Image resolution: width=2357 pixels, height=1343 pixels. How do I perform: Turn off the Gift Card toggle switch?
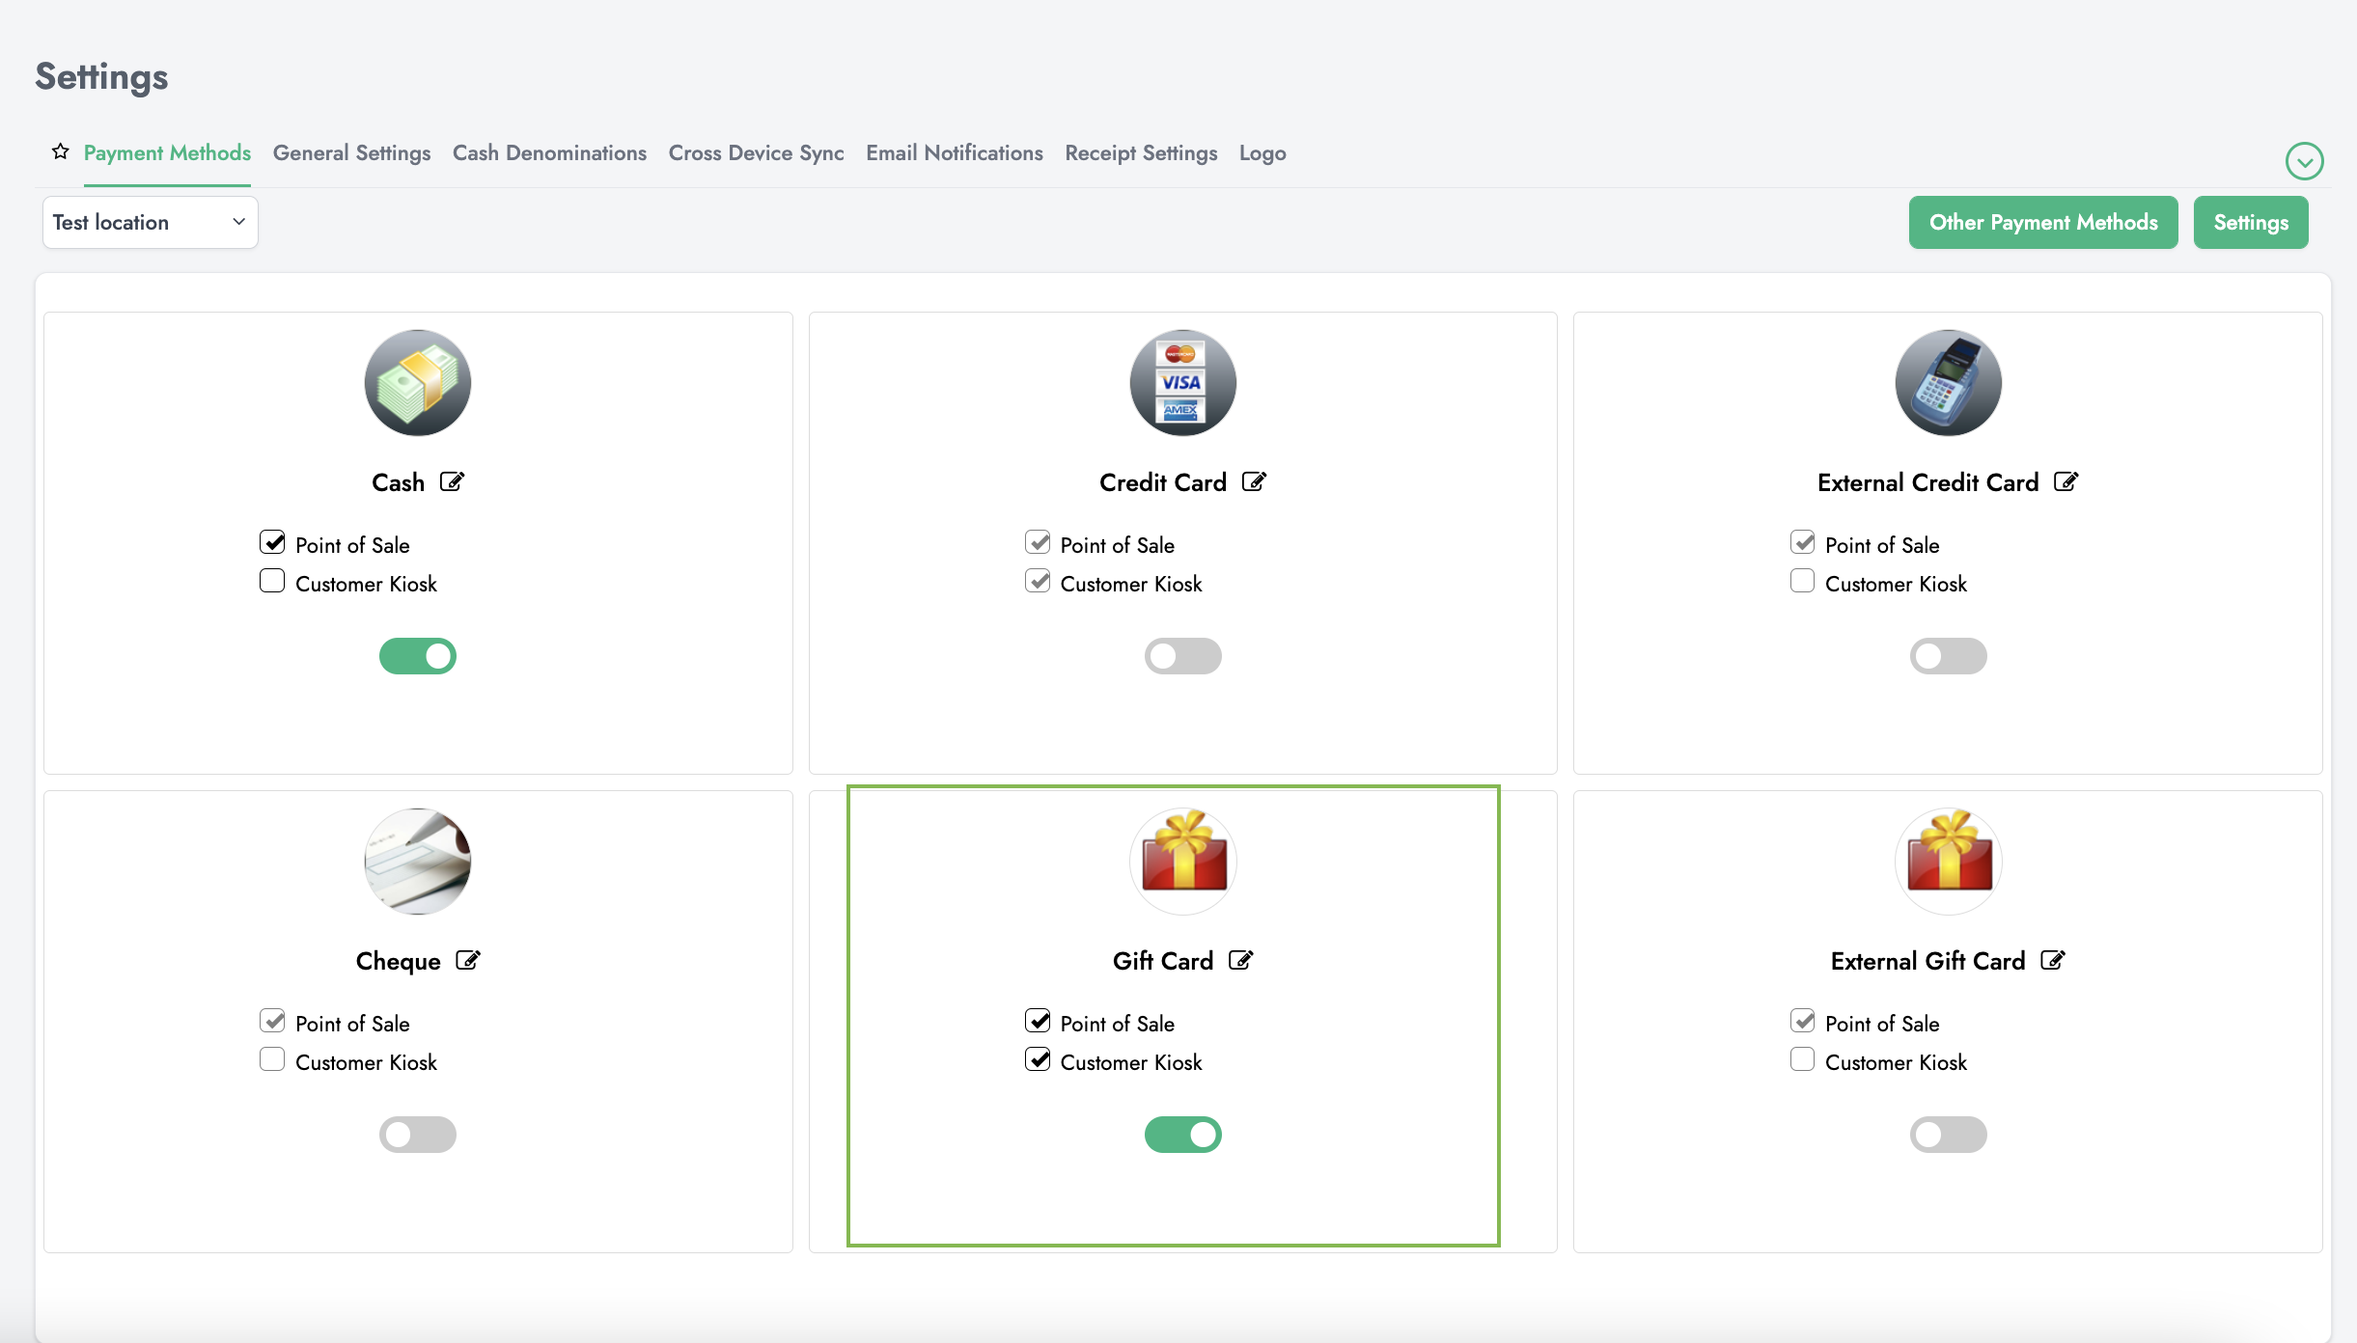click(1182, 1135)
